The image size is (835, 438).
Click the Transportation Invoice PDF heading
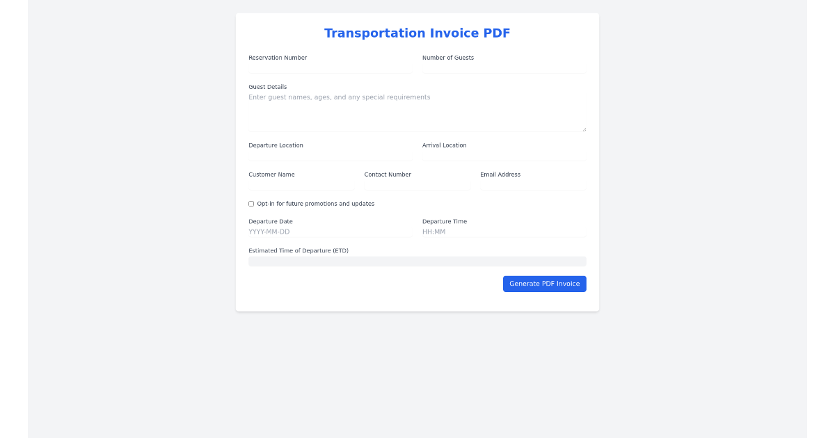point(417,33)
